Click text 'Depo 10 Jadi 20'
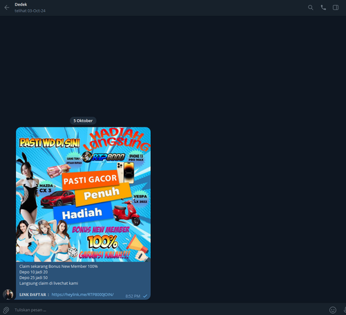The width and height of the screenshot is (346, 315). click(34, 272)
